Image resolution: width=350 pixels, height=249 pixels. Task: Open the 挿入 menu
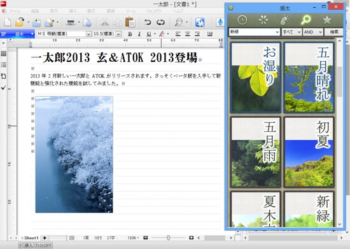pos(73,11)
